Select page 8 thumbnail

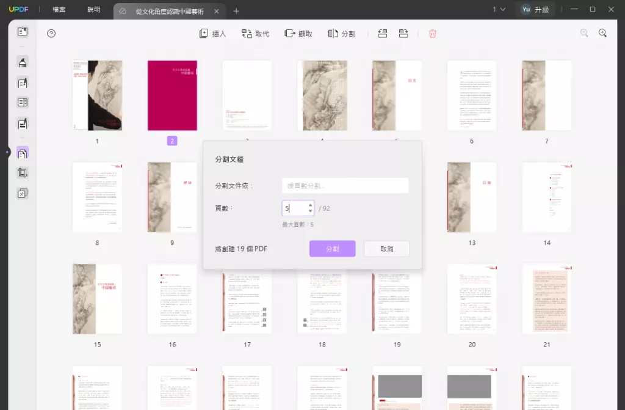pyautogui.click(x=97, y=197)
